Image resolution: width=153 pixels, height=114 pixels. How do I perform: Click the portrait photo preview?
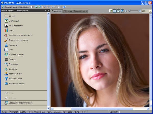point(100,61)
